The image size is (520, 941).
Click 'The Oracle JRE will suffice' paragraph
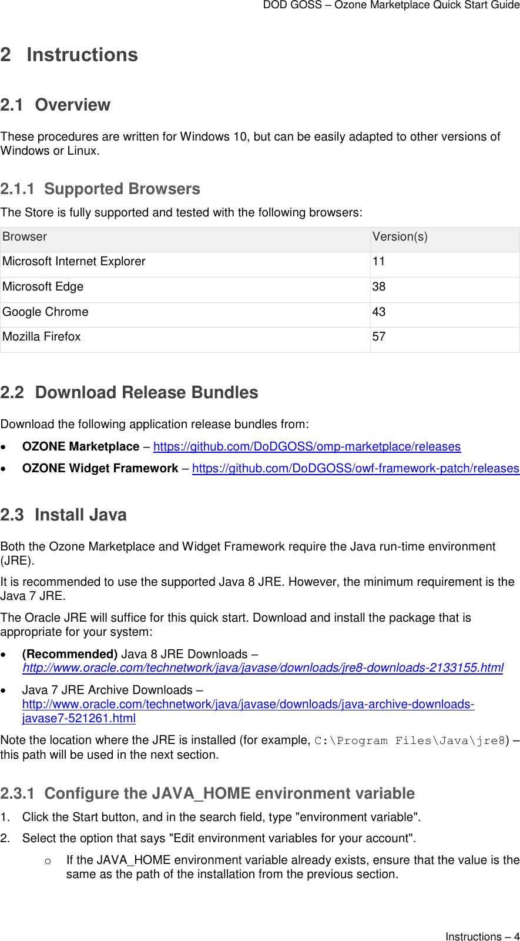(x=236, y=625)
